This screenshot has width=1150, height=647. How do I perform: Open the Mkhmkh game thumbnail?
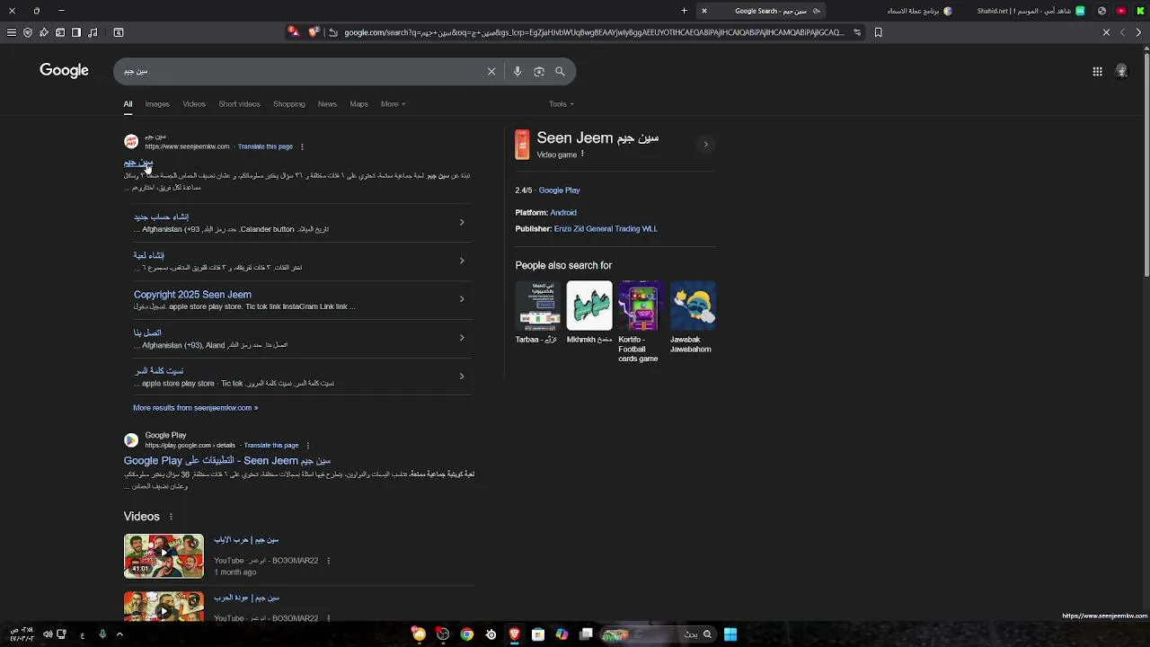[x=589, y=306]
